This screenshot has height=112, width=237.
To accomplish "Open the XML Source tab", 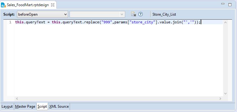I will tap(59, 106).
